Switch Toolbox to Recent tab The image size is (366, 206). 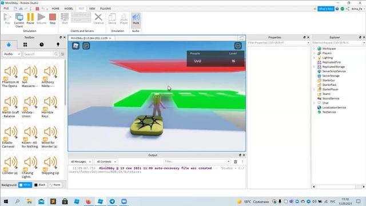[x=42, y=45]
